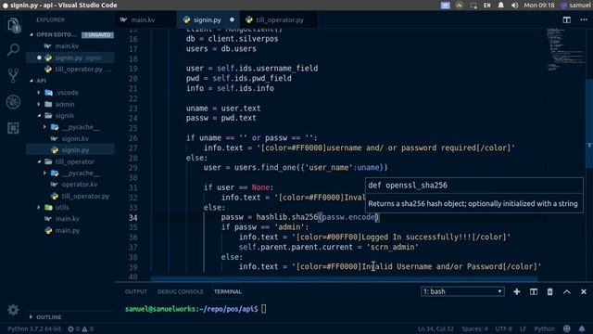Kill the terminal with trash icon
593x334 pixels.
[549, 291]
